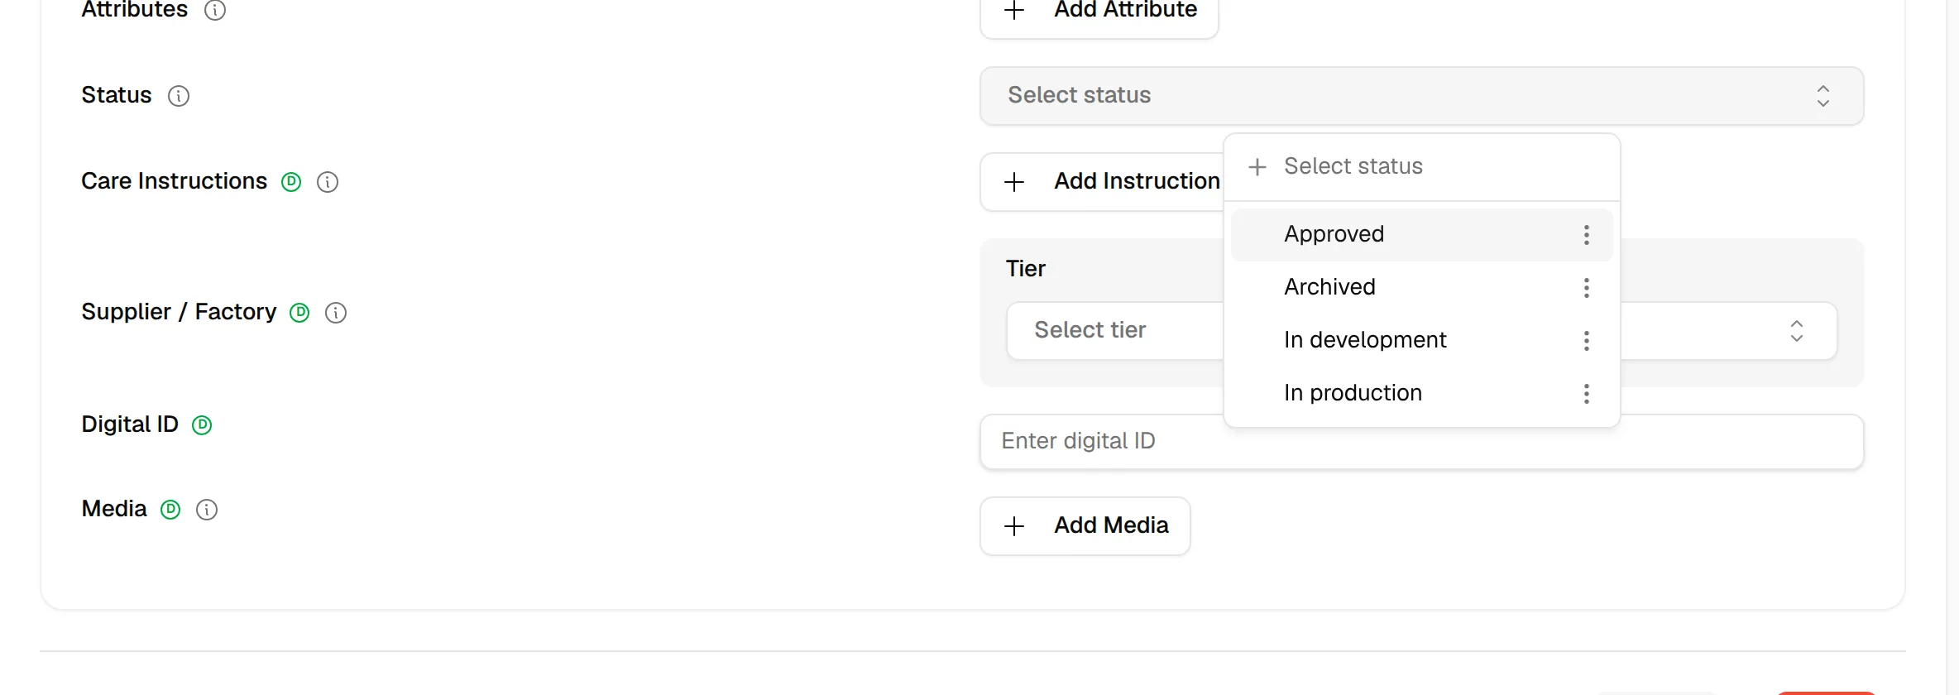1959x695 pixels.
Task: Click the Care Instructions label
Action: point(175,181)
